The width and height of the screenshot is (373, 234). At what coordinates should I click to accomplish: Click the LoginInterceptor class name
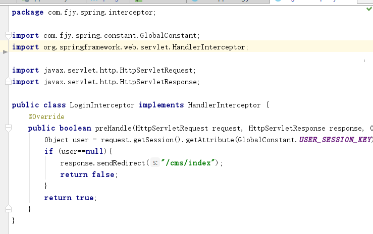(101, 105)
